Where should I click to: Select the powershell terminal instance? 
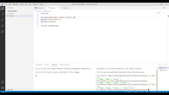coord(163,70)
